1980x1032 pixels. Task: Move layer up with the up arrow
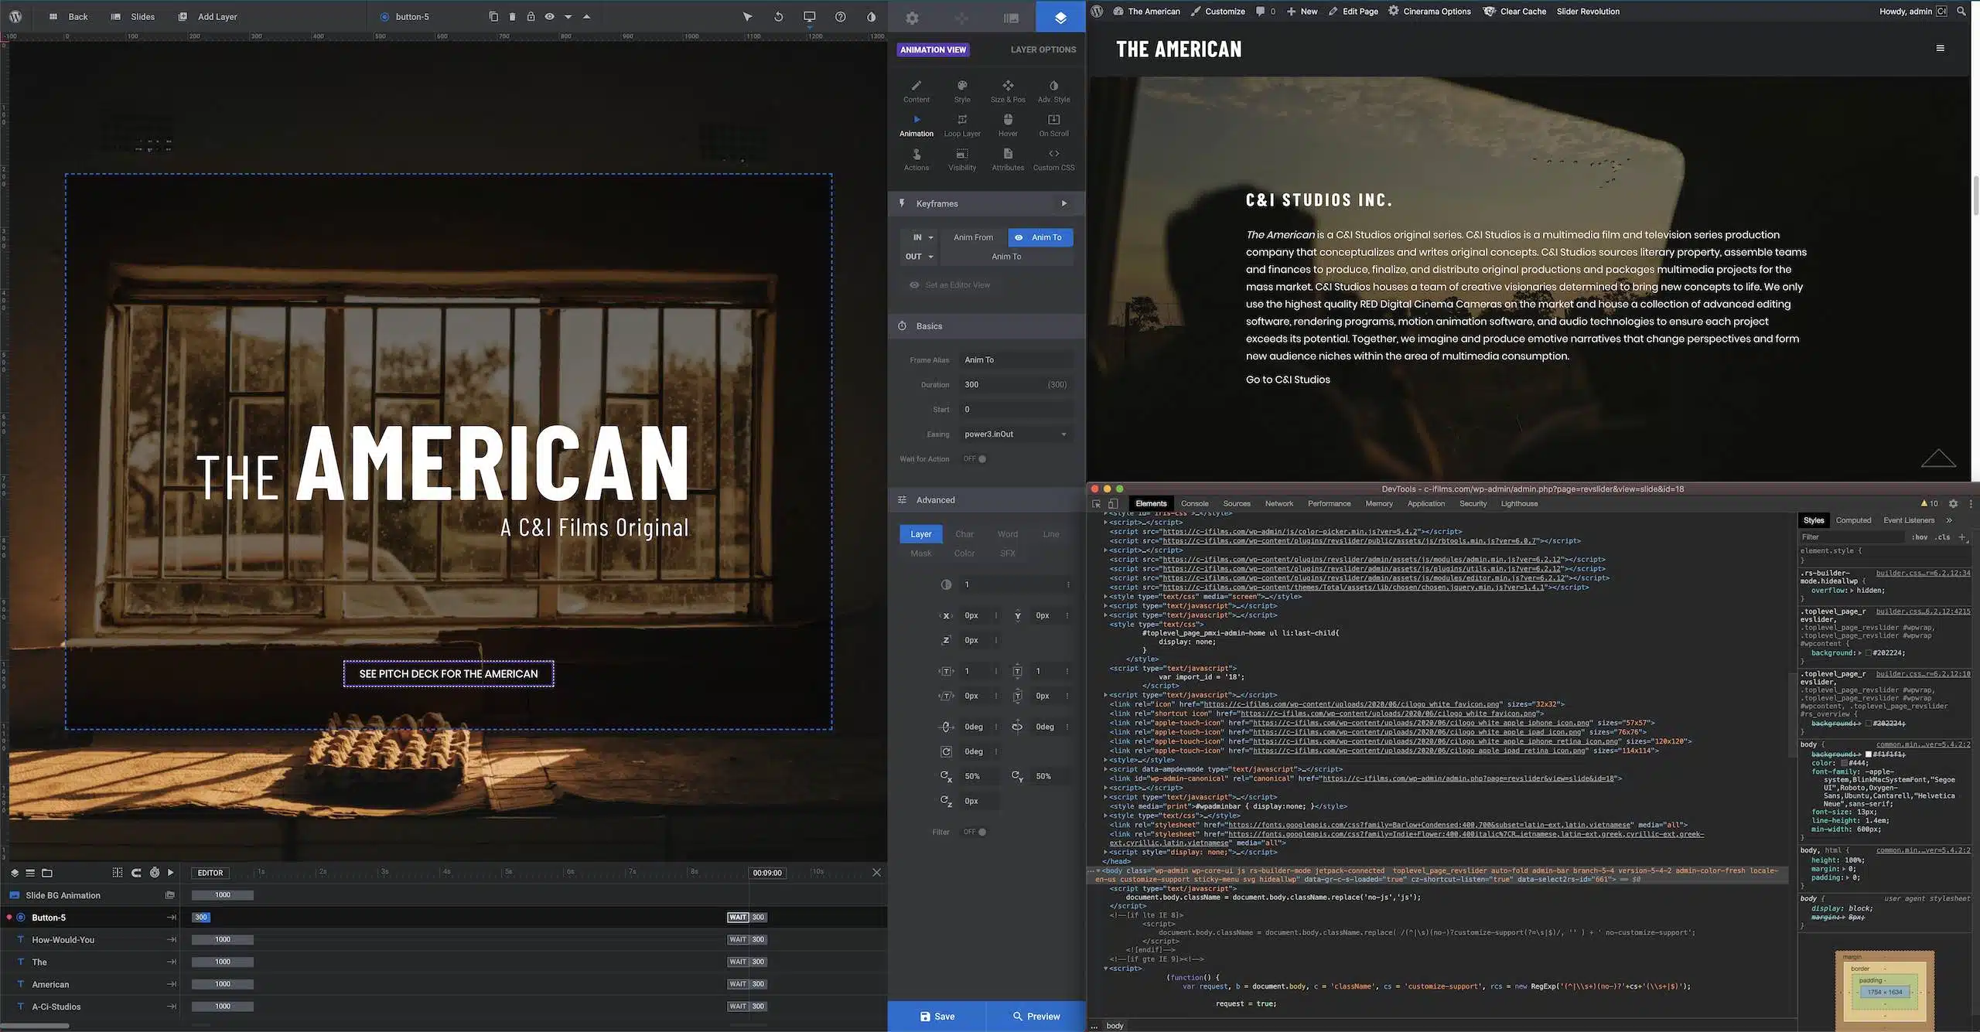point(586,16)
